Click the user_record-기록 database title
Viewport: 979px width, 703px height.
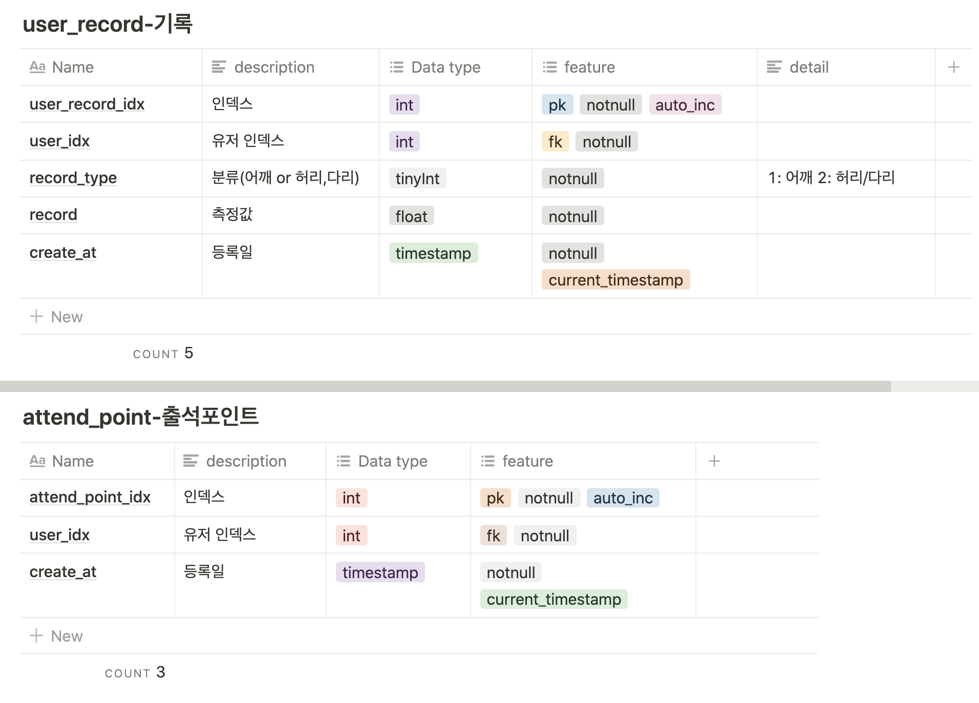click(108, 24)
